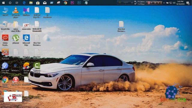Open the Windows Start menu
This screenshot has height=108, width=192.
coord(3,3)
